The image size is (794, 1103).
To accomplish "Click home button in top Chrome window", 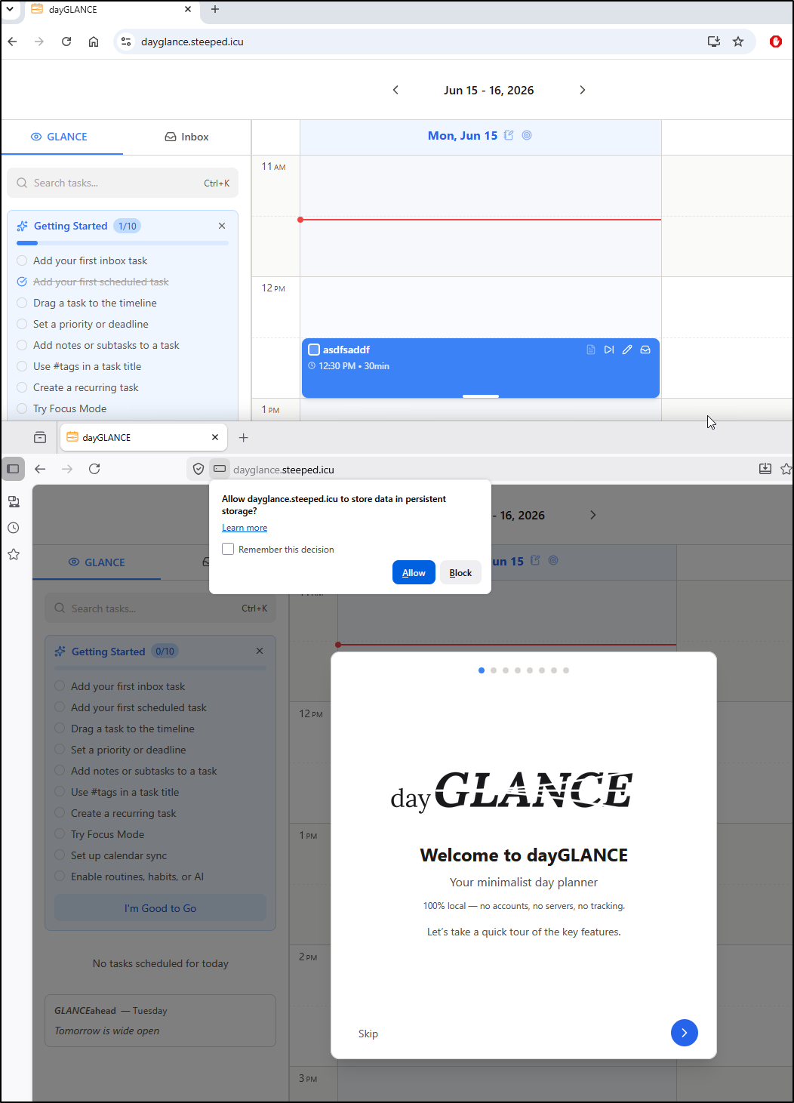I will (x=94, y=42).
